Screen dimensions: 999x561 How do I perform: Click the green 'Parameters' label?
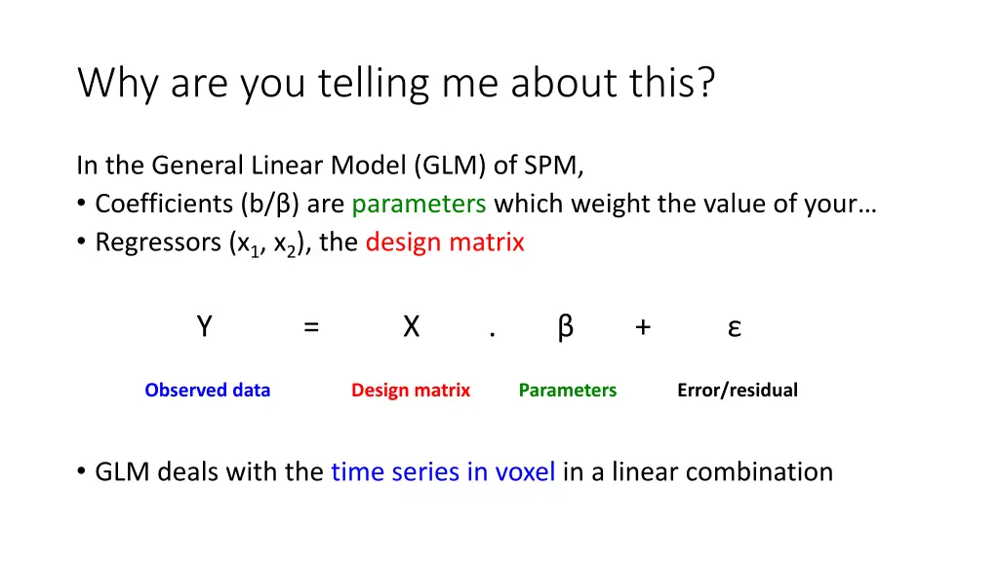click(567, 390)
